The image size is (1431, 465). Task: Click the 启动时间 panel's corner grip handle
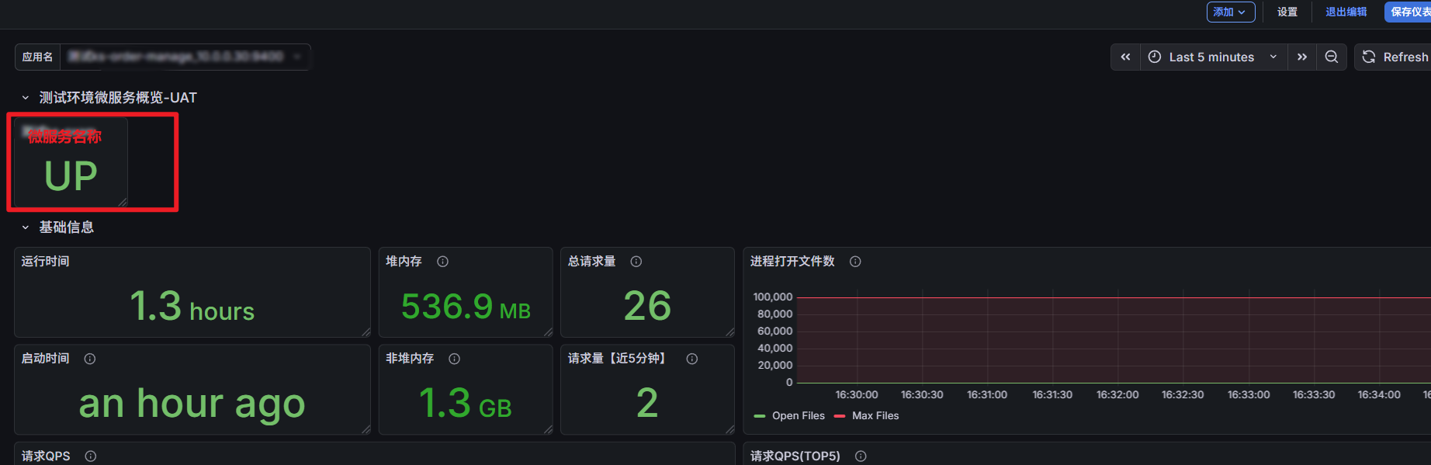366,429
